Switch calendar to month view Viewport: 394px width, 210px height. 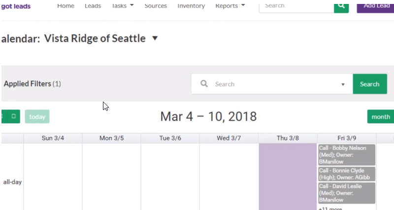coord(380,117)
